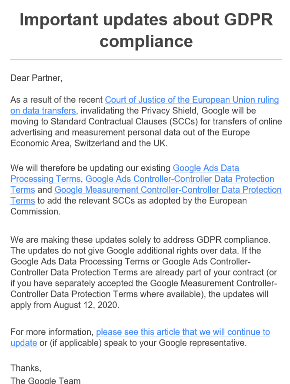Image resolution: width=290 pixels, height=384 pixels.
Task: Open Google Ads Controller-Controller Data Protection Terms
Action: (180, 179)
